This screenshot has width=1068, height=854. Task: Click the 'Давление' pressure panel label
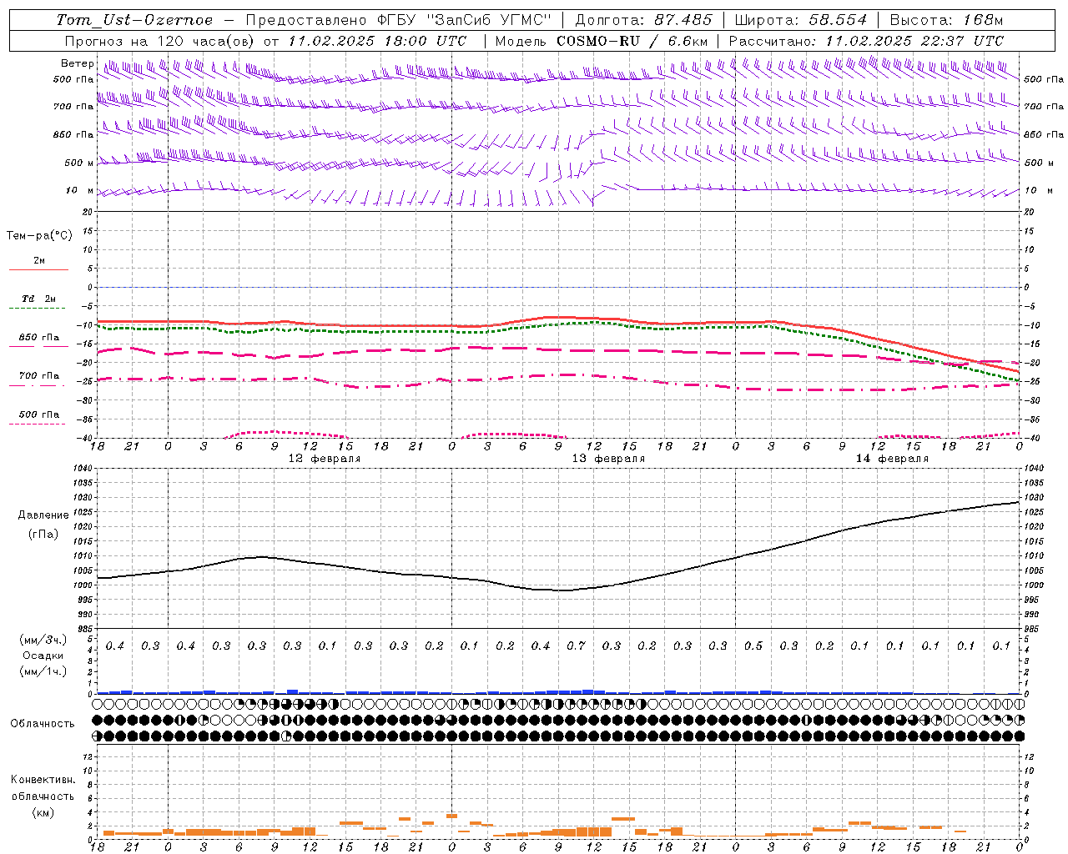coord(43,515)
